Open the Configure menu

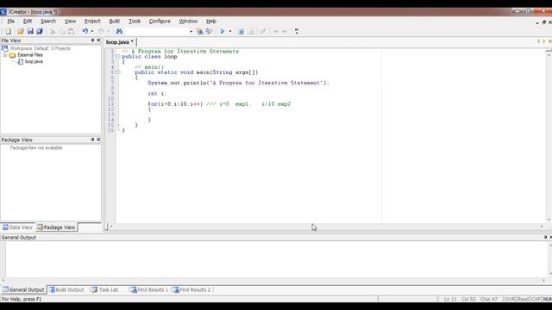[160, 22]
